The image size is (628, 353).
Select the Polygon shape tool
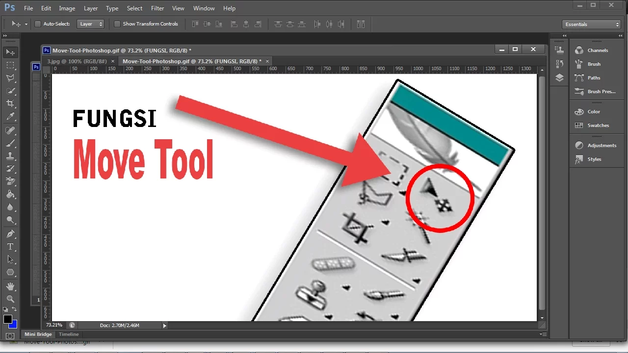point(10,272)
